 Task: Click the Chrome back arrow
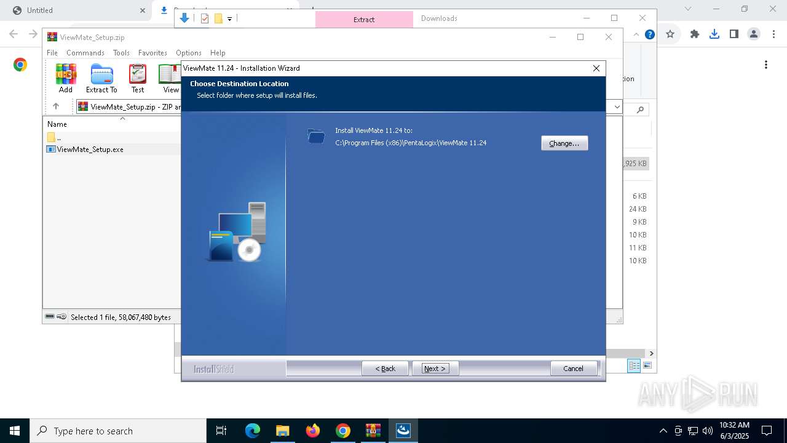coord(14,34)
